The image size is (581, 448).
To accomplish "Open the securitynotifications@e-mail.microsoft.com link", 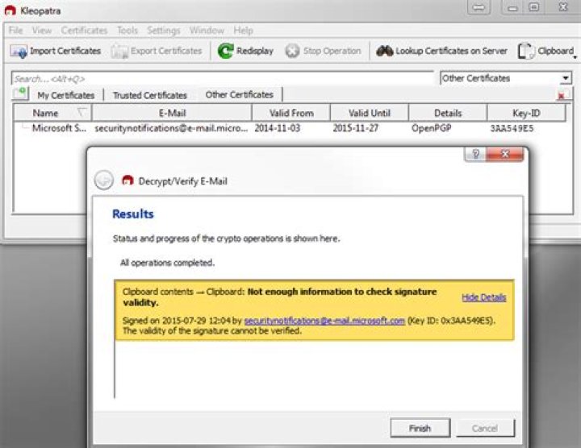I will 324,321.
